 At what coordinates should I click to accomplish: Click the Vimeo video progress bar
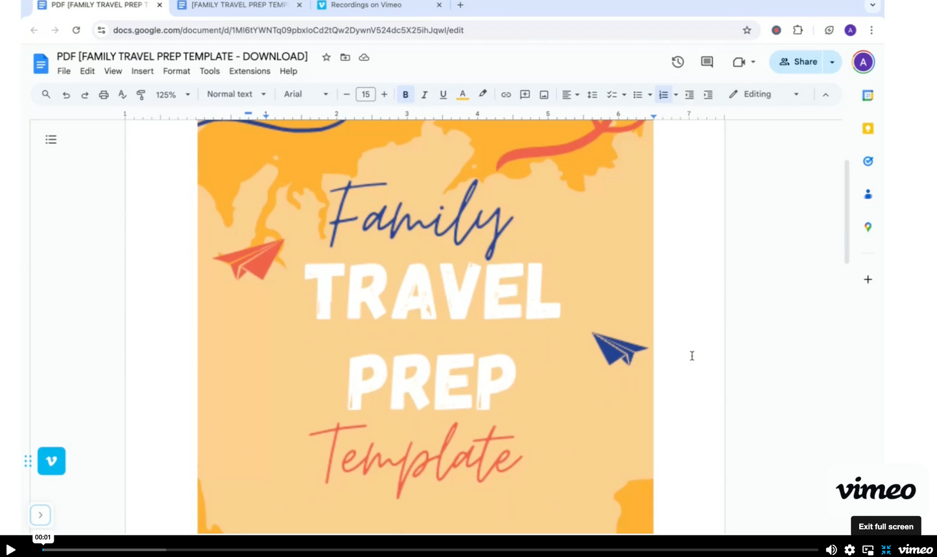(x=429, y=550)
